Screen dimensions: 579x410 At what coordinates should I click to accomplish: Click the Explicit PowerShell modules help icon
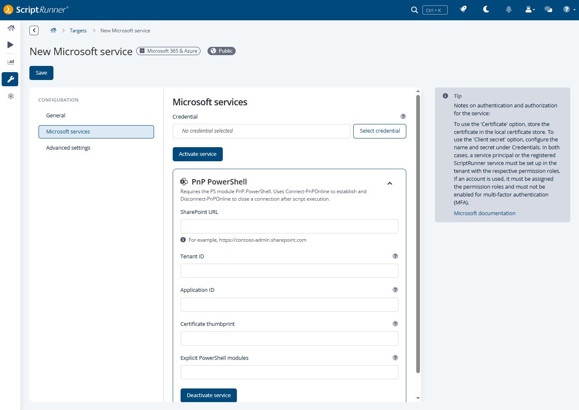395,358
